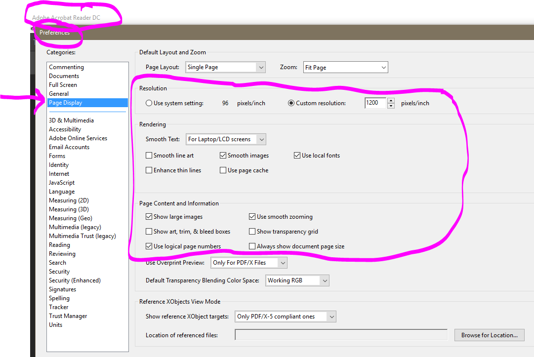Viewport: 534px width, 357px height.
Task: Open Use Overprint Preview dropdown
Action: (249, 263)
